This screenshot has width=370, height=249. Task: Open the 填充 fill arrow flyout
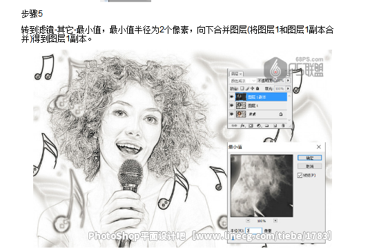point(288,88)
